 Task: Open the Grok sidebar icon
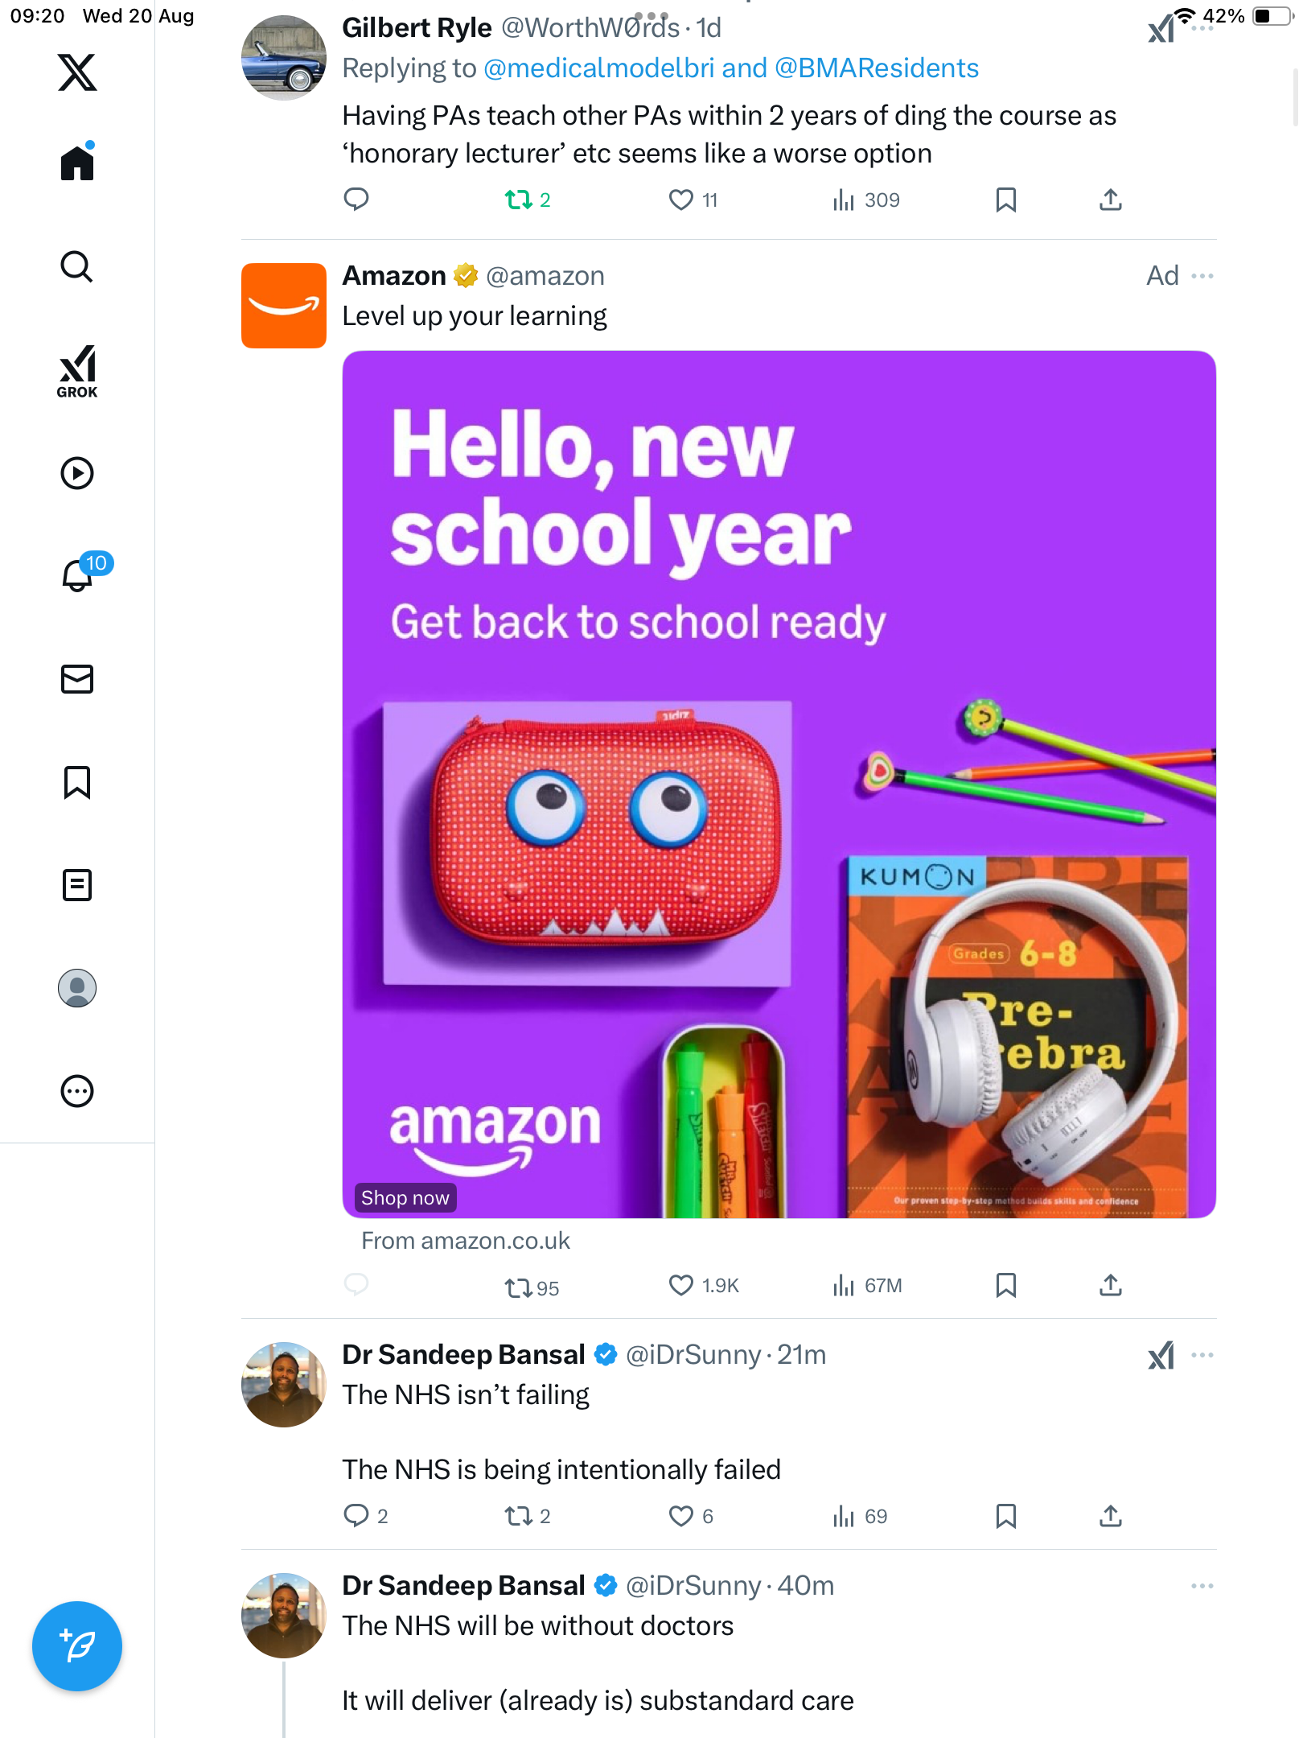click(77, 371)
